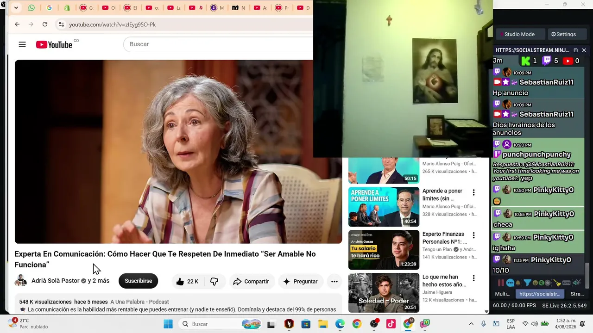Open the taskbar volume control

pos(534,324)
